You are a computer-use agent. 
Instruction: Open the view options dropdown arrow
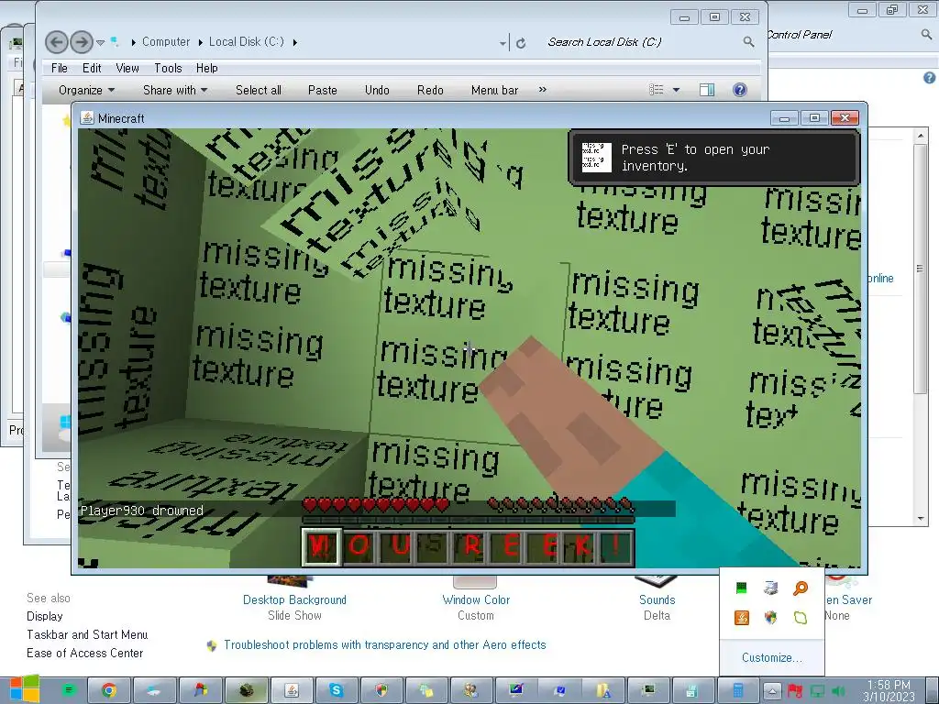tap(676, 90)
